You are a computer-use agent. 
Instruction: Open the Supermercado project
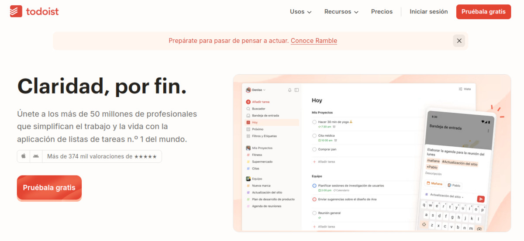coord(259,162)
